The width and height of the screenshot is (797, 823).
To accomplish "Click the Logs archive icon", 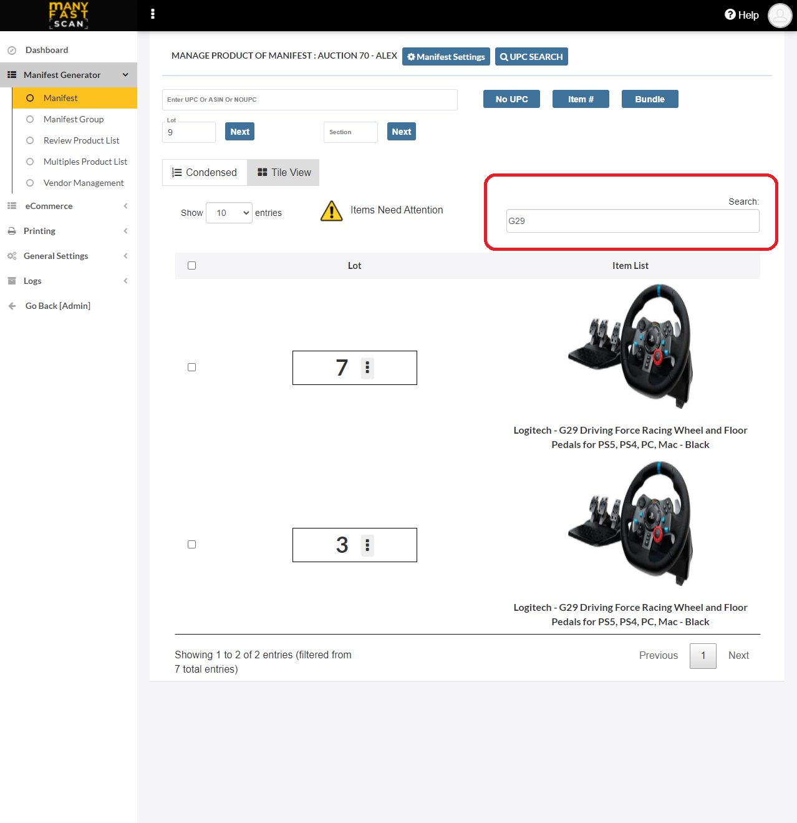I will [12, 281].
